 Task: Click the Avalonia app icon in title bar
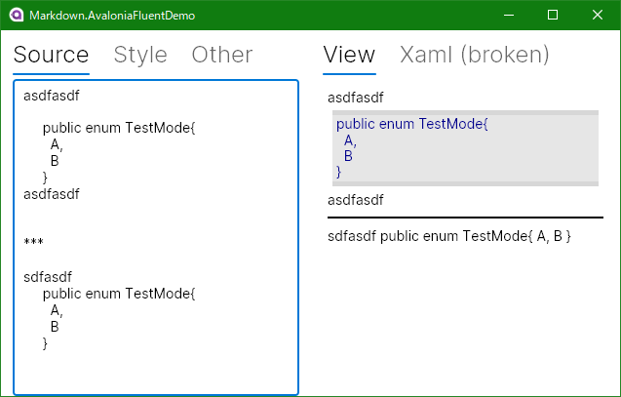(17, 15)
